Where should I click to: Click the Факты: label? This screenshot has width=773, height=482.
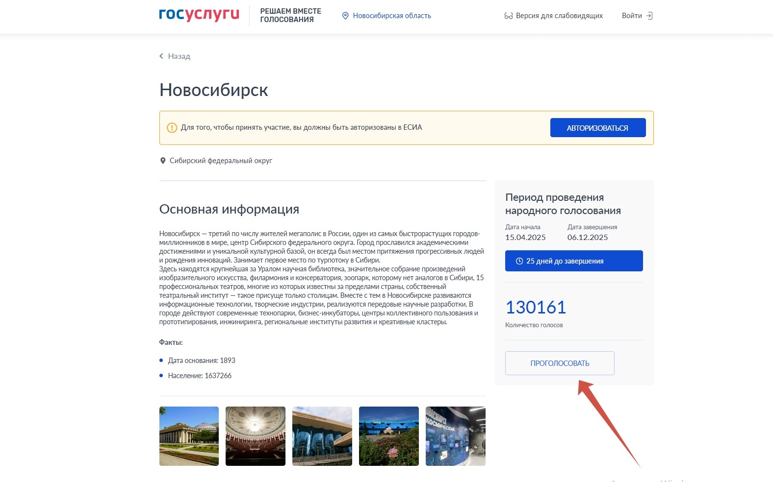[171, 342]
